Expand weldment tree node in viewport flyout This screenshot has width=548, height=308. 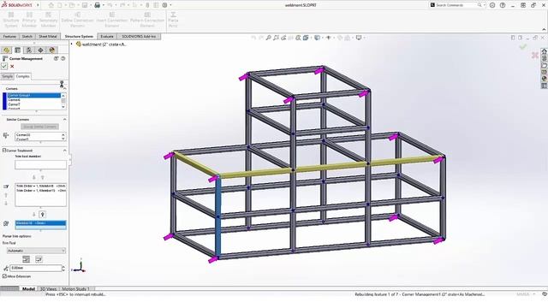pos(72,44)
